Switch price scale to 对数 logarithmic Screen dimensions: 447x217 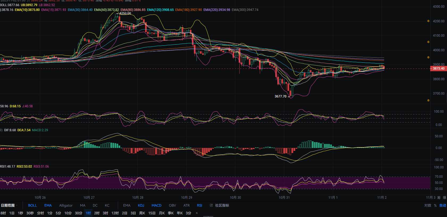428,205
